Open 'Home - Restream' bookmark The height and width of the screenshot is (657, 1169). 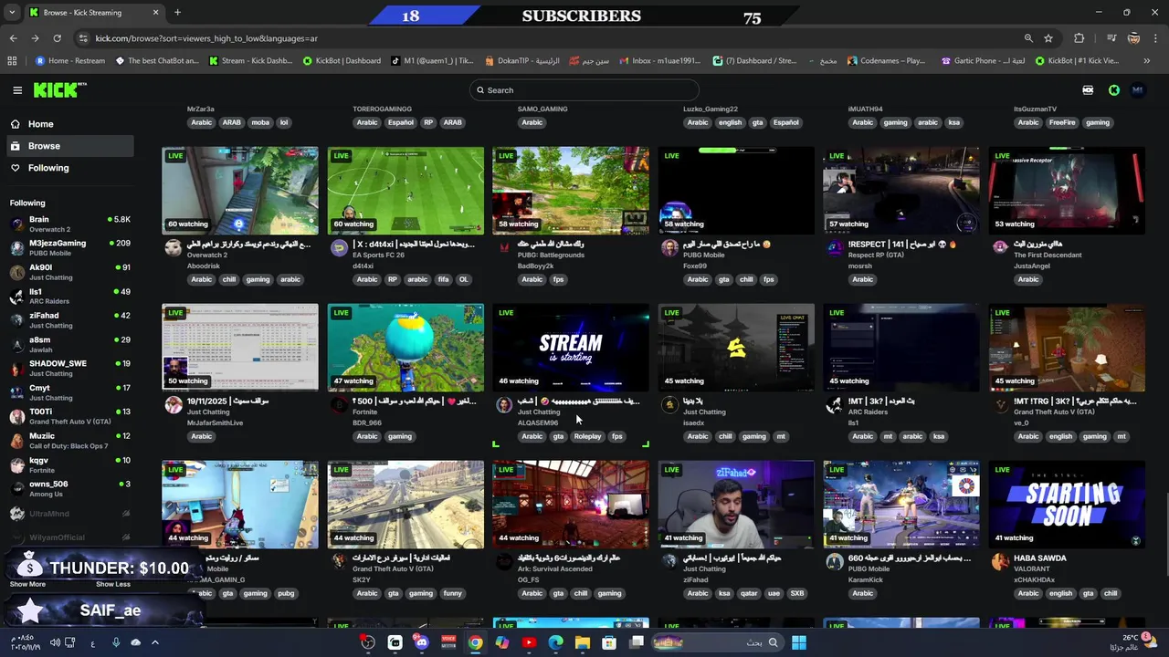(x=70, y=61)
